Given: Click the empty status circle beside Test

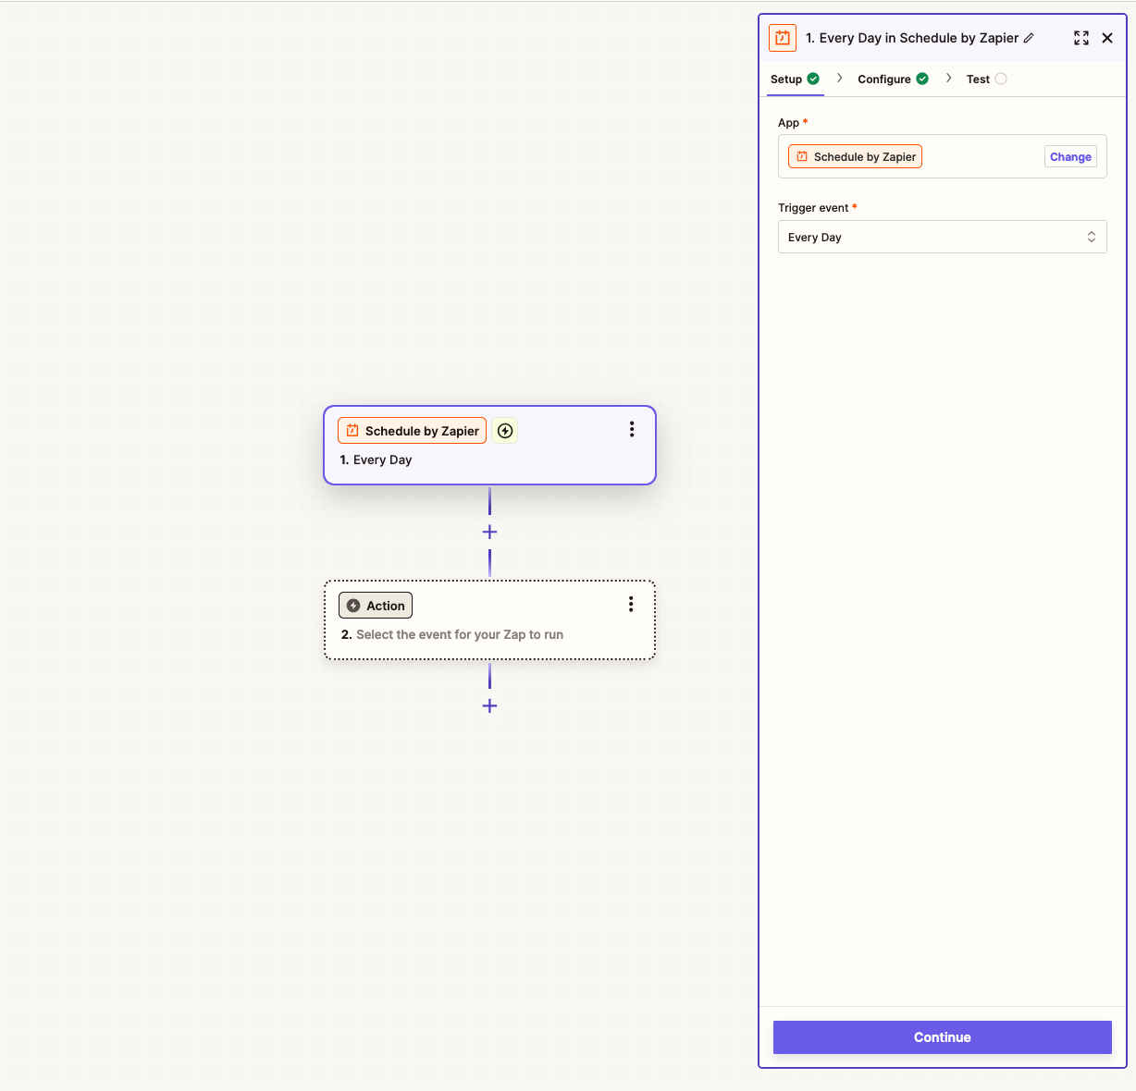Looking at the screenshot, I should tap(1001, 79).
